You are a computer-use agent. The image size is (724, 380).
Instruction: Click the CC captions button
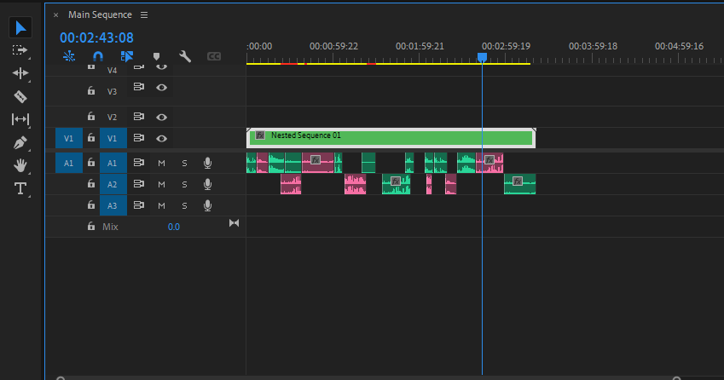click(x=214, y=56)
